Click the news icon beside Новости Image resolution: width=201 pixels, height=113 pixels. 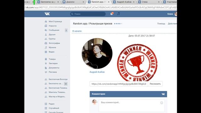click(46, 26)
